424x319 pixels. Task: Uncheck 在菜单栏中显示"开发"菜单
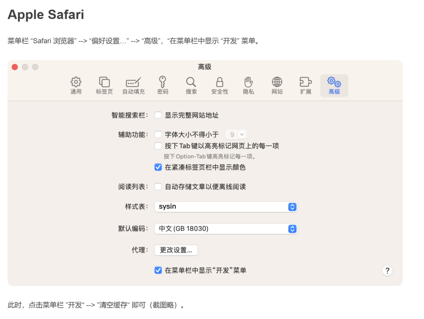pyautogui.click(x=158, y=270)
